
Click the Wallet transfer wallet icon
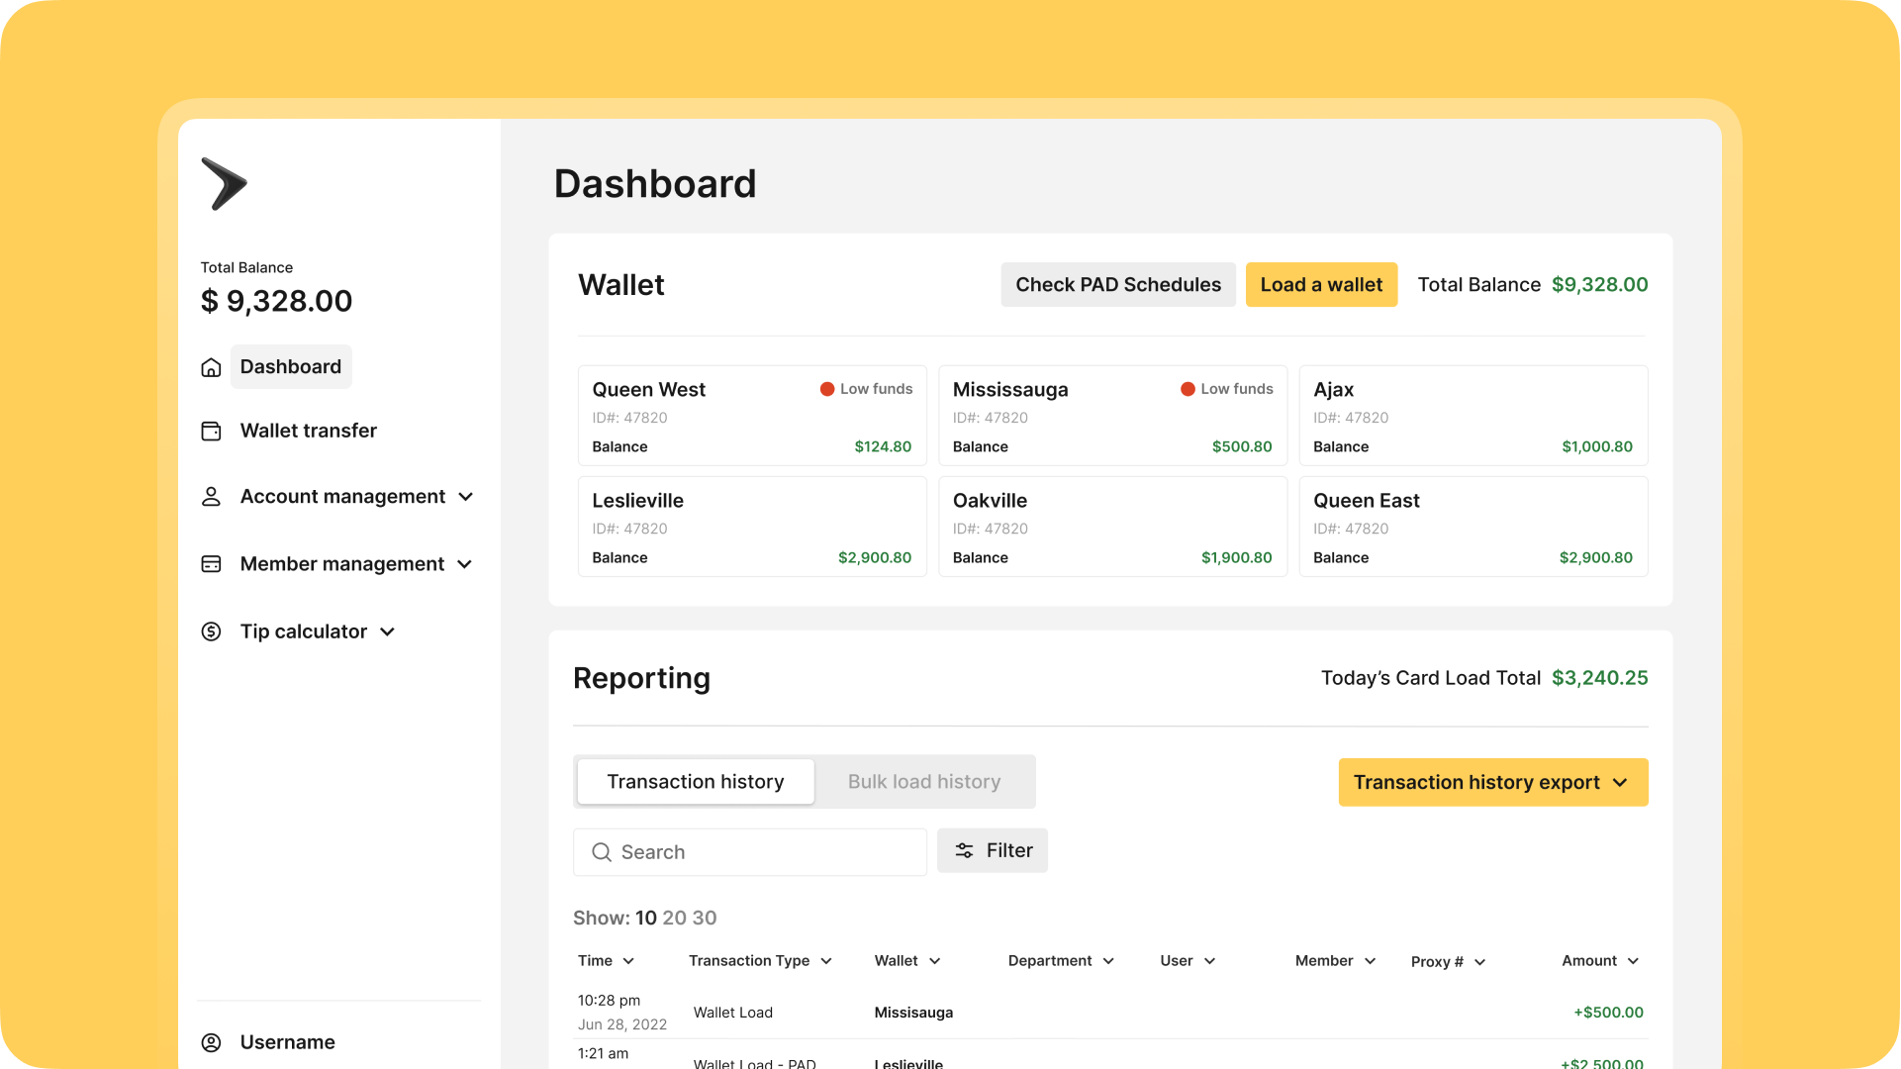coord(211,431)
